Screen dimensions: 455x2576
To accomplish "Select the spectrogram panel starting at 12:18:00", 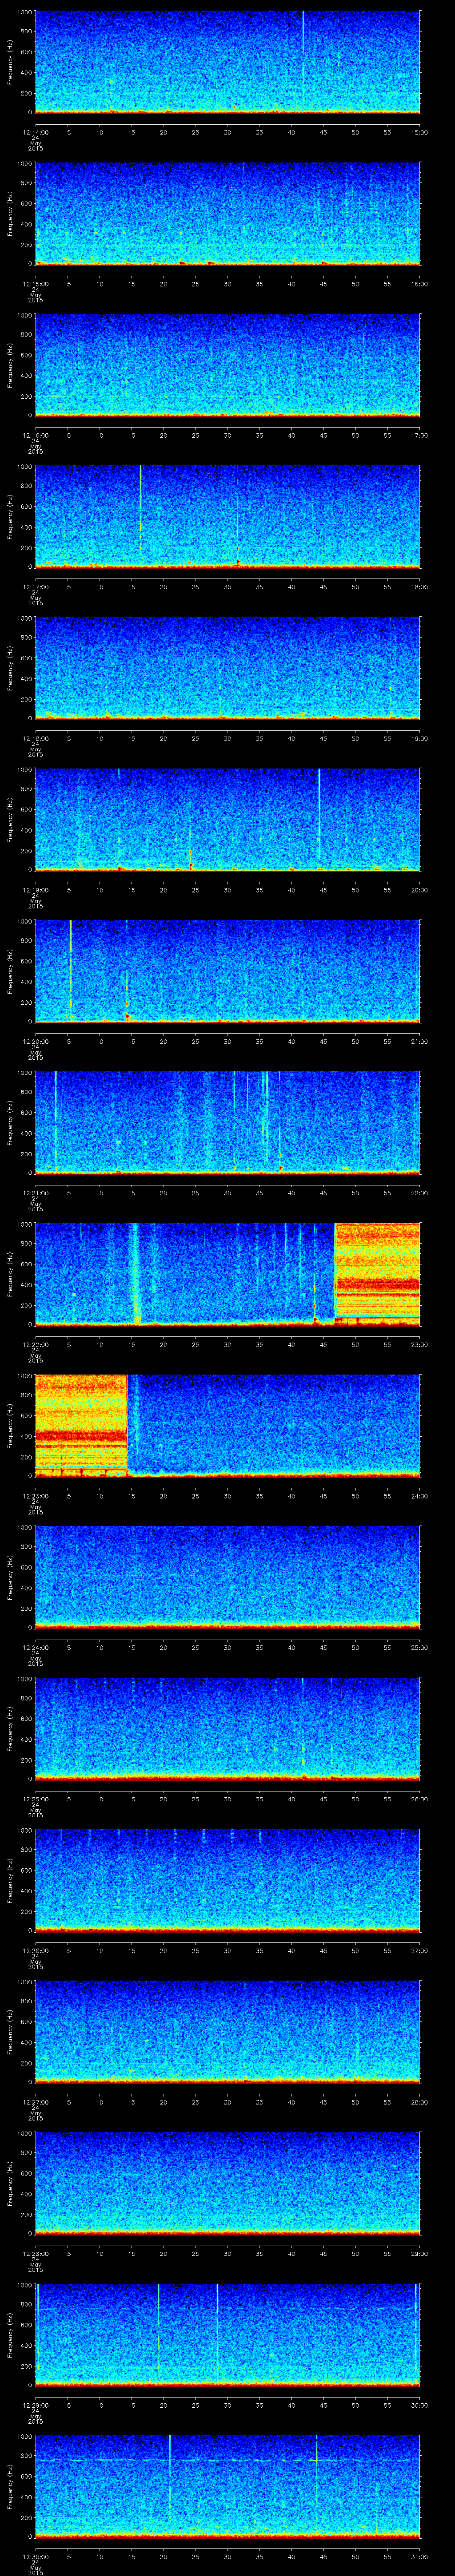I will click(x=228, y=668).
